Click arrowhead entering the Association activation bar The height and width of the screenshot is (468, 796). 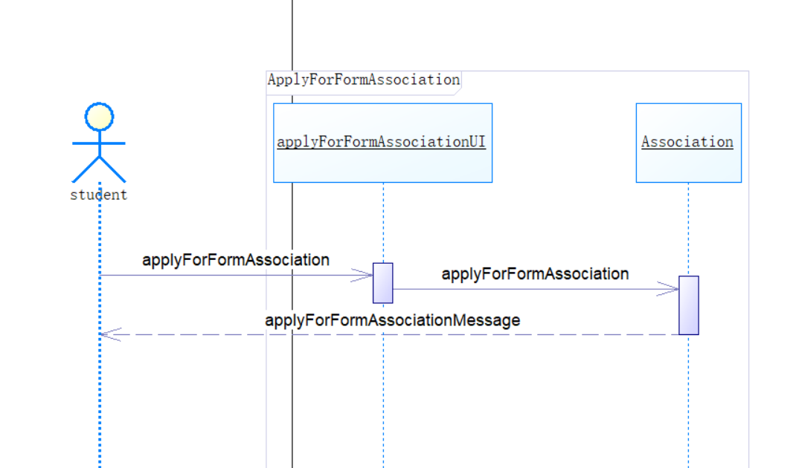(x=670, y=290)
